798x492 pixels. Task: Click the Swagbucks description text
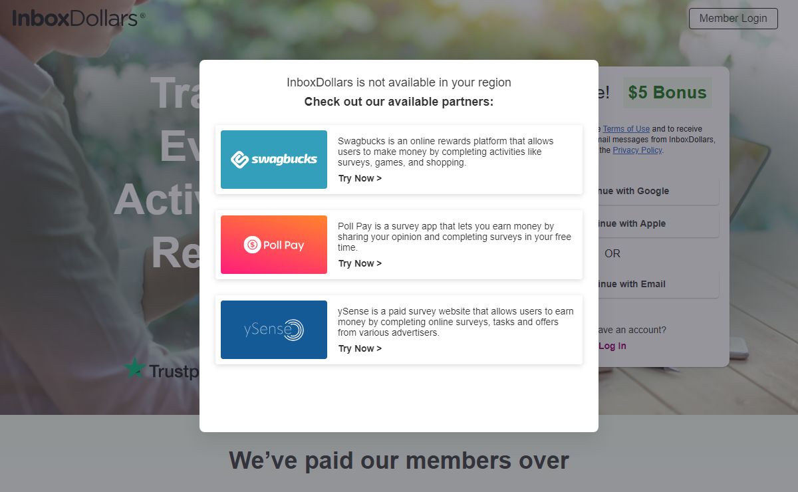[x=446, y=152]
